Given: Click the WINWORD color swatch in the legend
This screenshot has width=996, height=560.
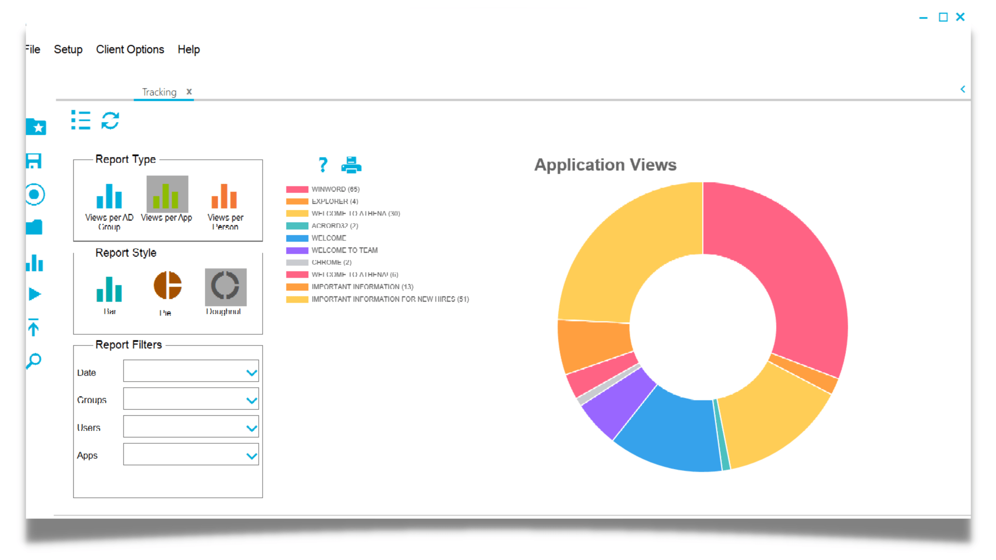Looking at the screenshot, I should pos(296,189).
